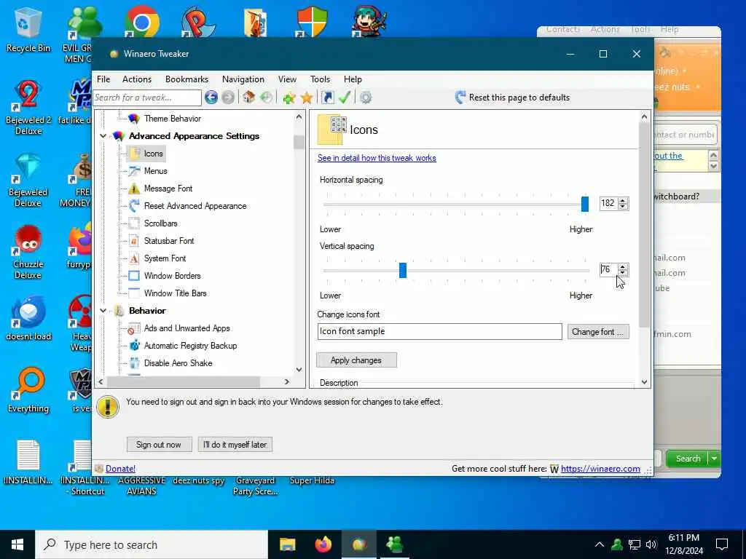Open the File menu

tap(103, 79)
